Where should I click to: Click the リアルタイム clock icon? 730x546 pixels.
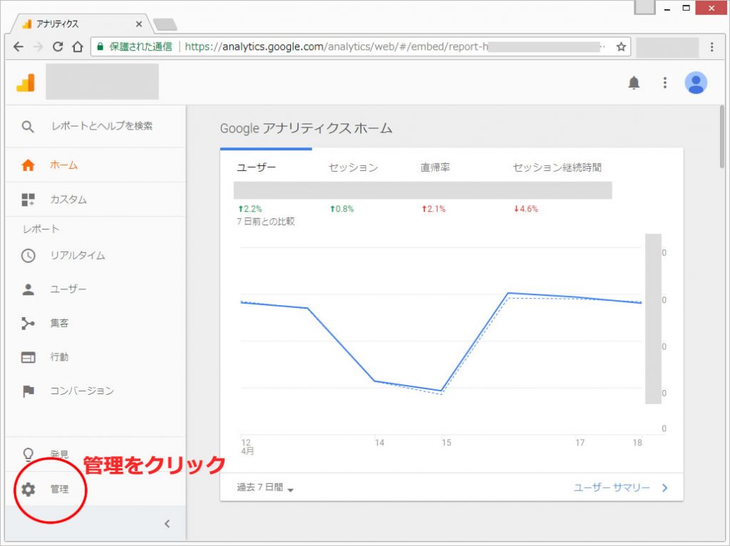[x=28, y=256]
